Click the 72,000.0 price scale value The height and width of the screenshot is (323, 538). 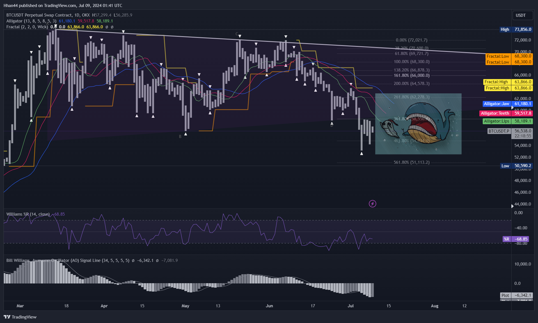click(523, 40)
